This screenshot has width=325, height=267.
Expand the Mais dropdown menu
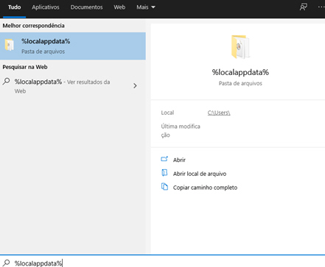pos(146,7)
